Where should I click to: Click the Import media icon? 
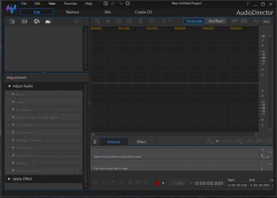click(x=12, y=21)
